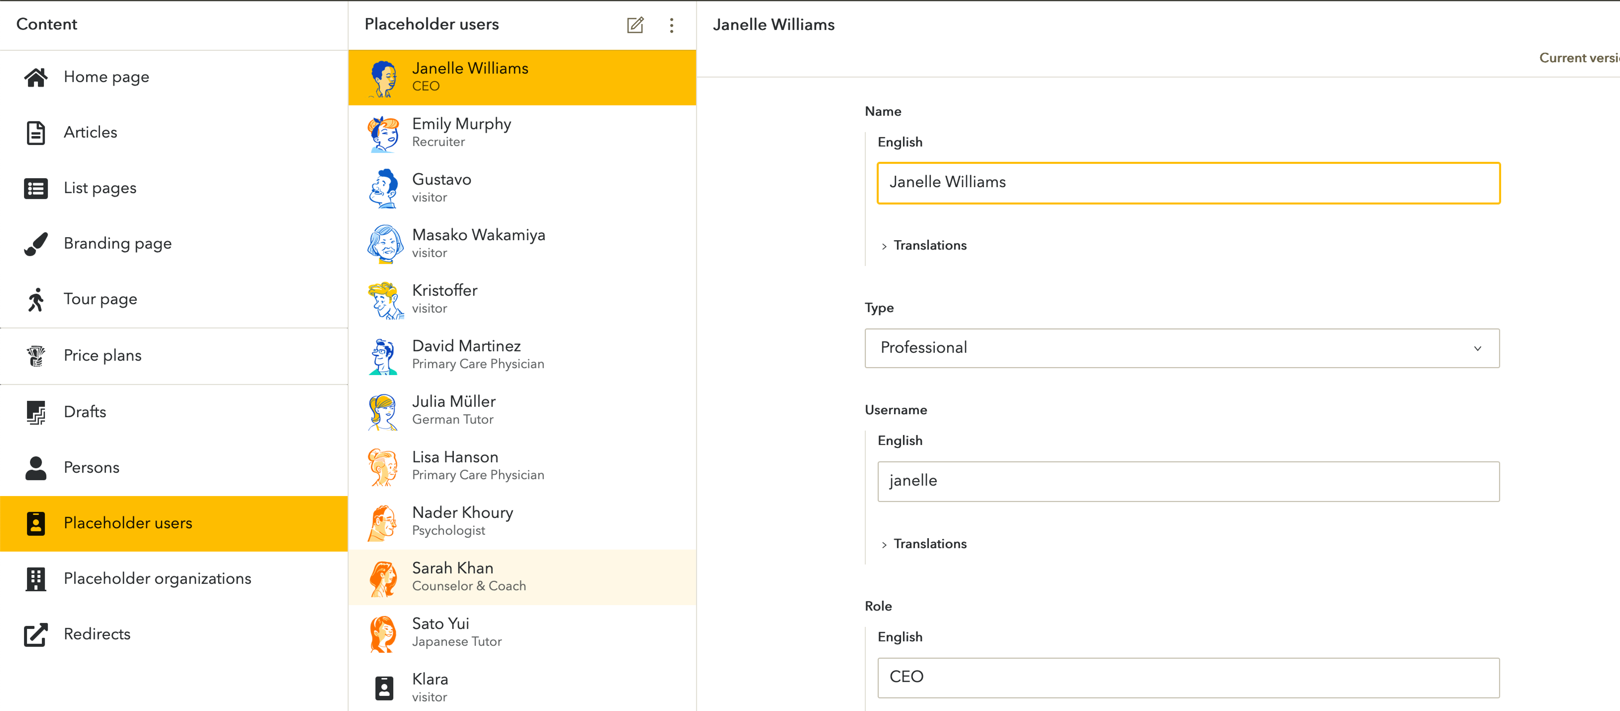The image size is (1620, 711).
Task: Open the Type dropdown showing Professional
Action: [x=1181, y=348]
